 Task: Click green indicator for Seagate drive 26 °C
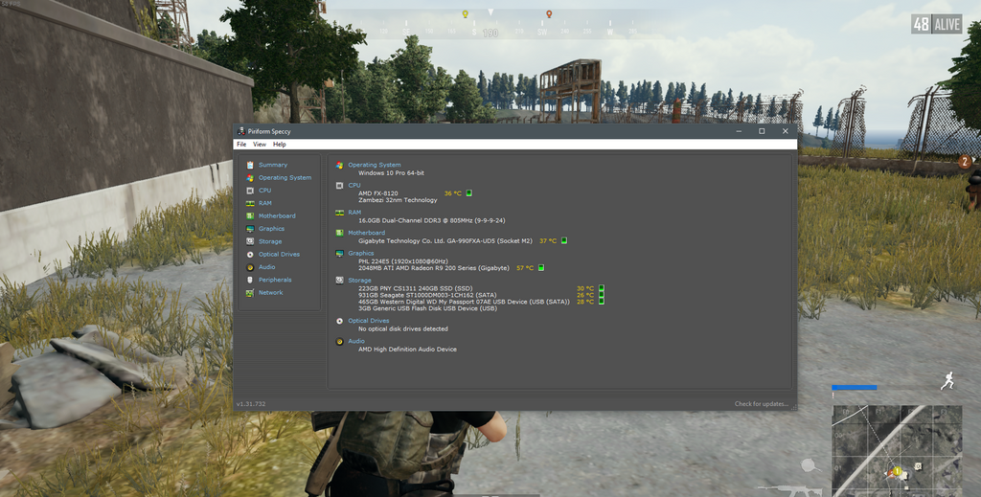[x=602, y=295]
